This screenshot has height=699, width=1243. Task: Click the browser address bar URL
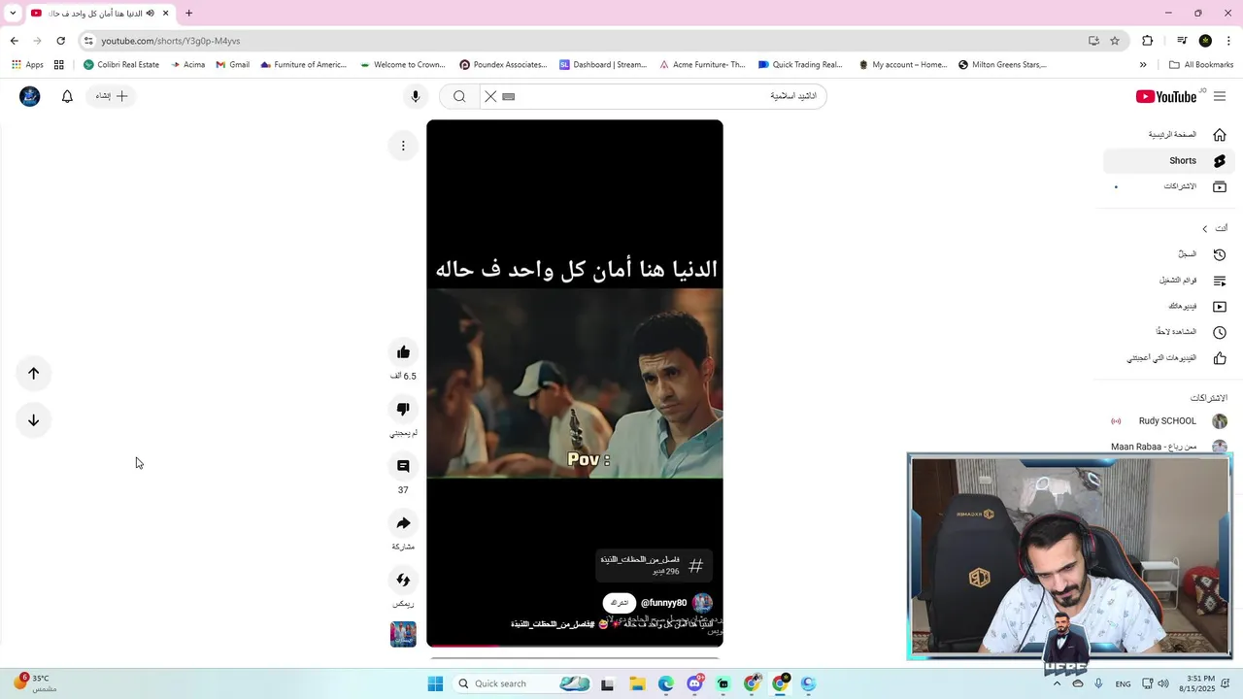point(171,41)
